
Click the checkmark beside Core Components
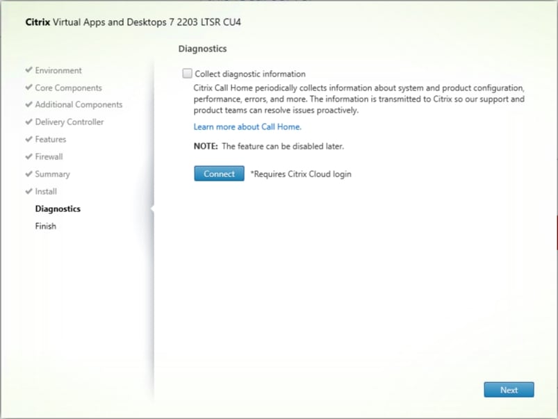28,88
